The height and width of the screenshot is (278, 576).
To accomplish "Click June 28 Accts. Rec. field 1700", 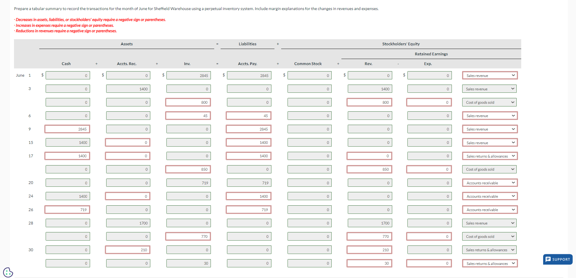I will [x=128, y=223].
